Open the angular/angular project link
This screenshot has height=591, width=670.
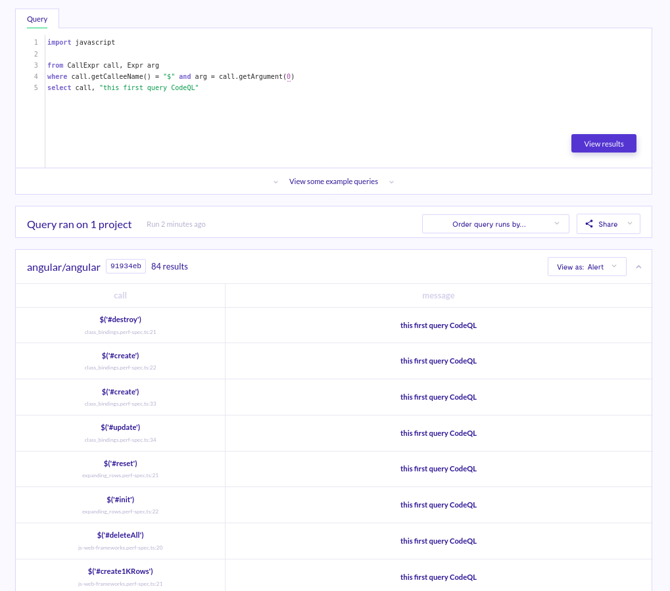pyautogui.click(x=63, y=267)
